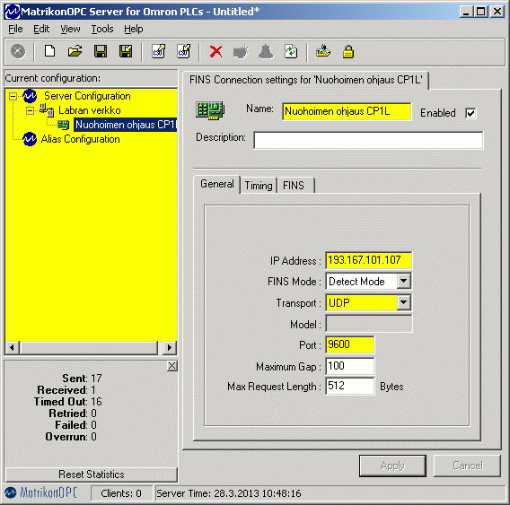Click tree scrollbar left arrow
The width and height of the screenshot is (510, 505).
13,347
